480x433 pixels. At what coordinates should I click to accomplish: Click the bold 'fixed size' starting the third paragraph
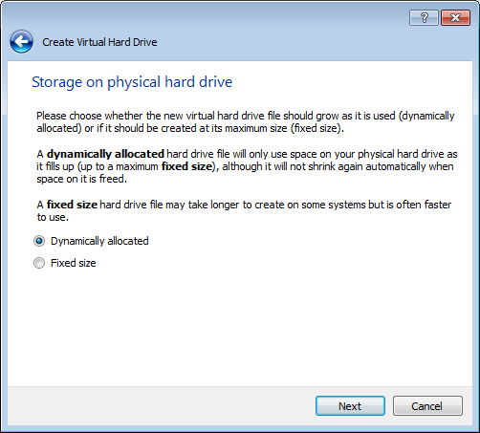click(x=72, y=205)
